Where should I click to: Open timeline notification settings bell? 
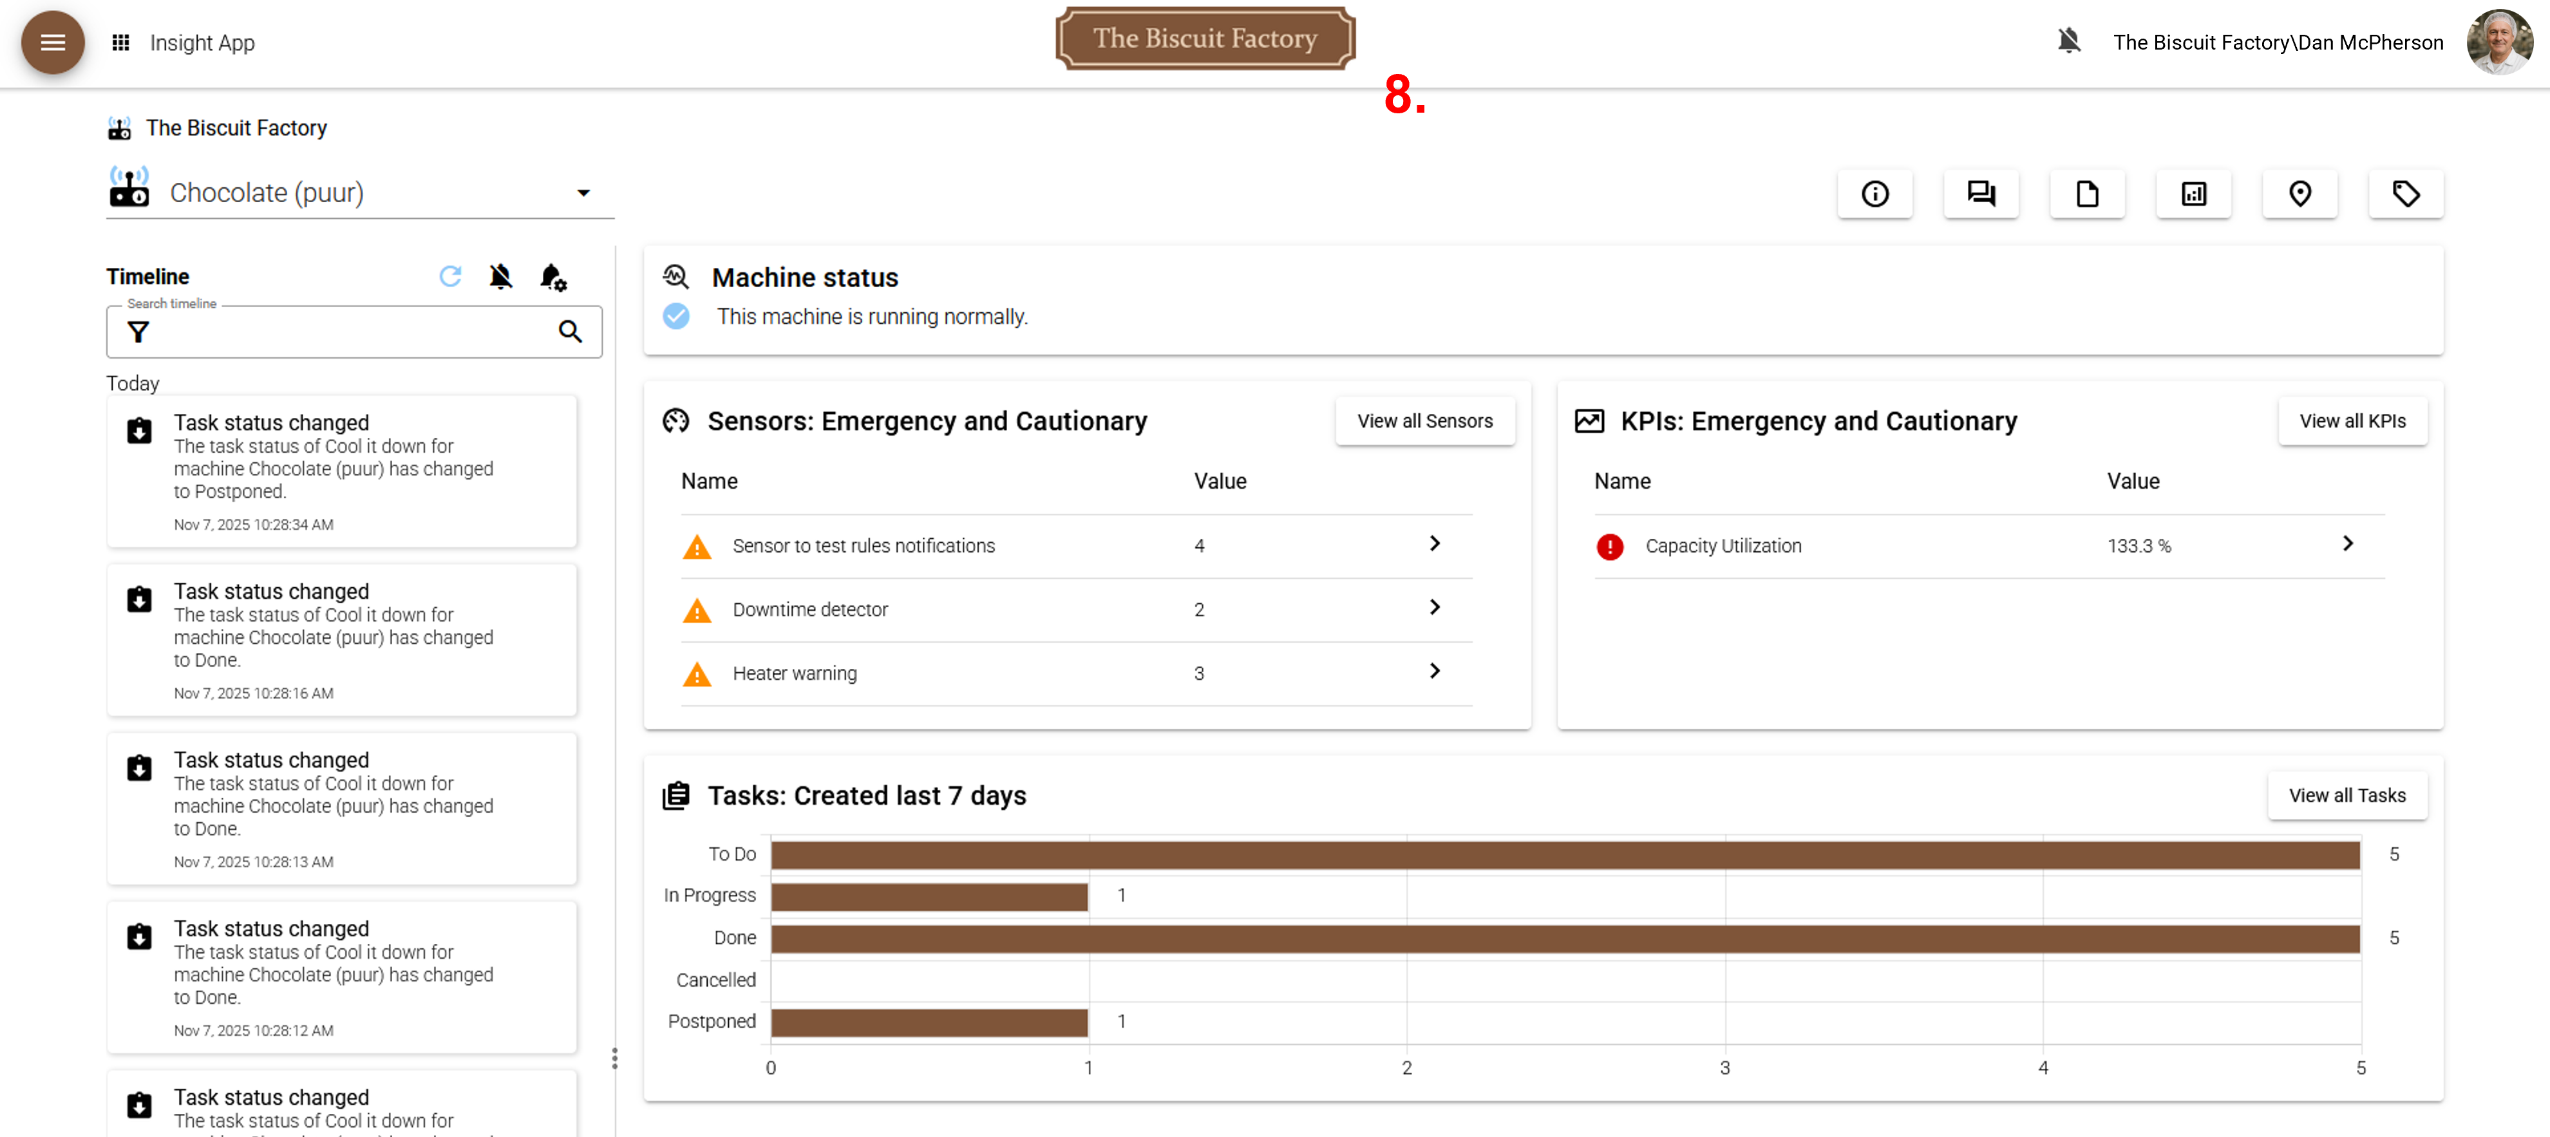click(x=552, y=277)
